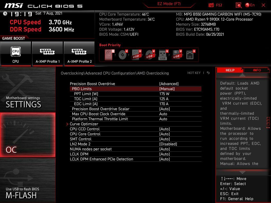Switch to EZ Mode (F7)
The width and height of the screenshot is (271, 203).
169,4
